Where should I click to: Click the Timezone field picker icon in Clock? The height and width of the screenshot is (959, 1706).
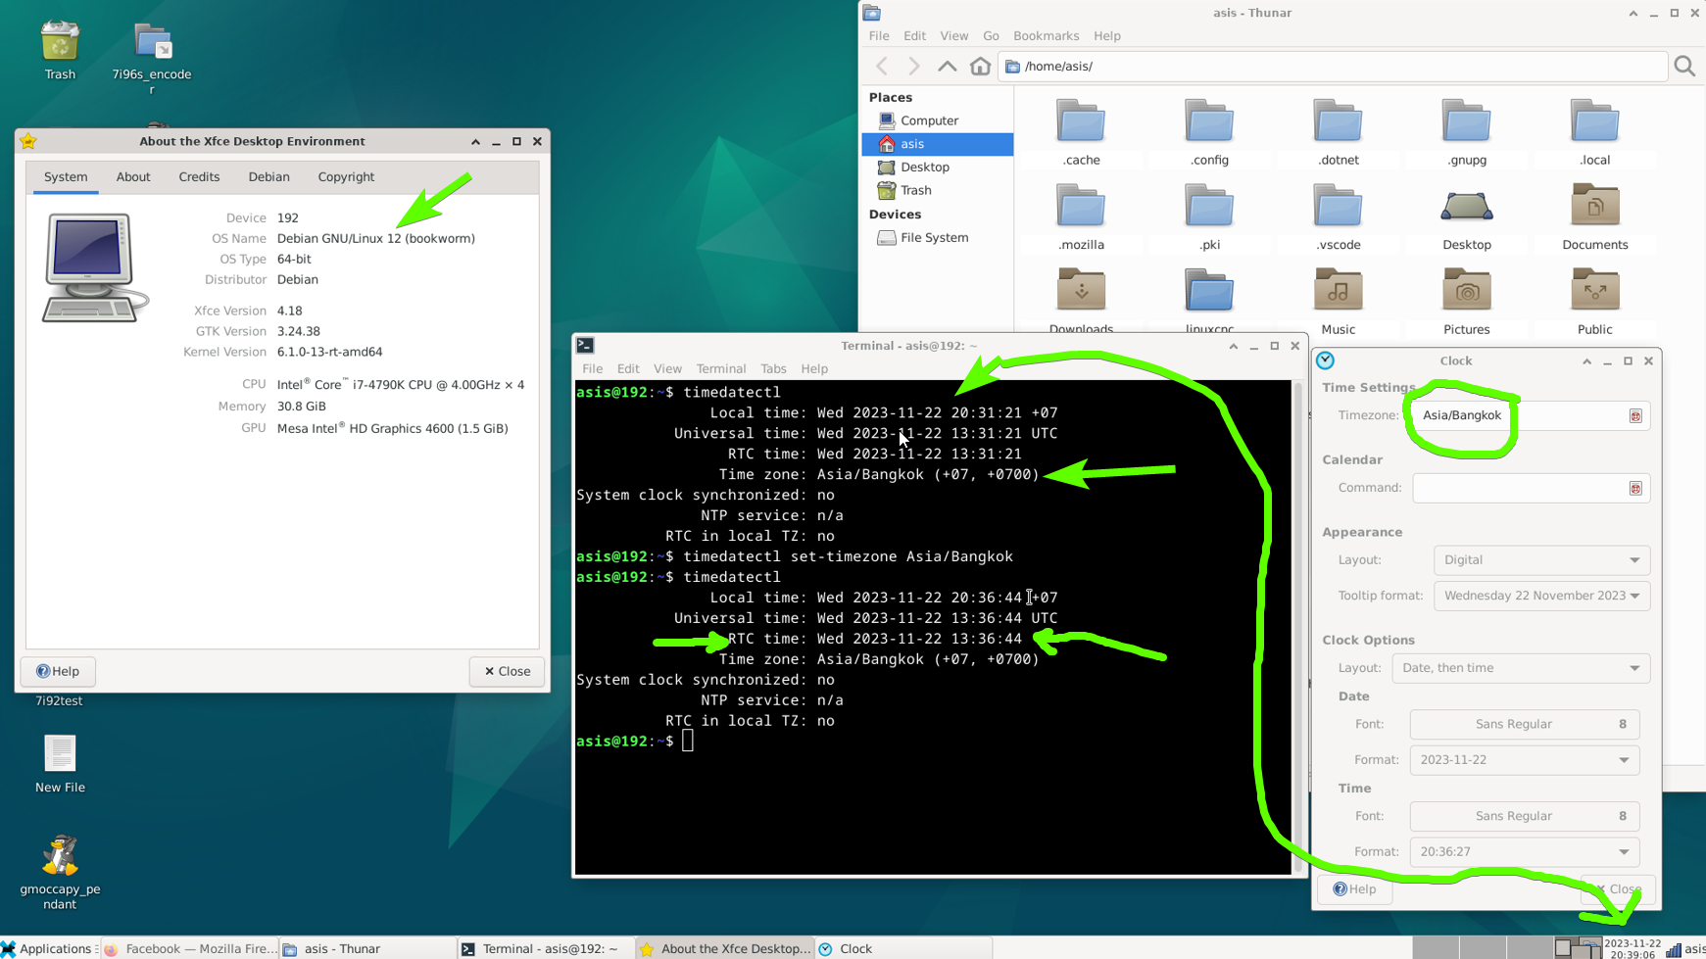(1635, 416)
